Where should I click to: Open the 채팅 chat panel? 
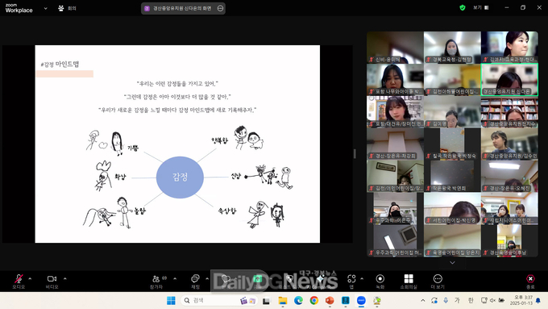195,281
